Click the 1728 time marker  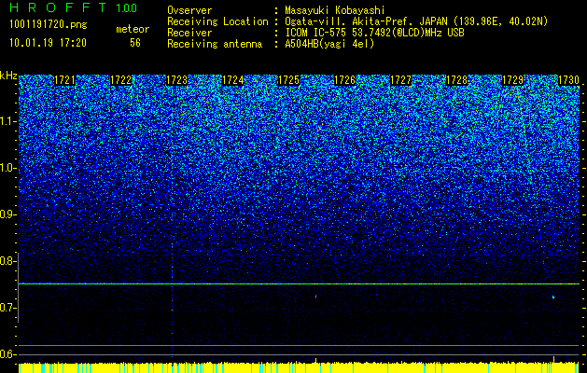coord(456,80)
